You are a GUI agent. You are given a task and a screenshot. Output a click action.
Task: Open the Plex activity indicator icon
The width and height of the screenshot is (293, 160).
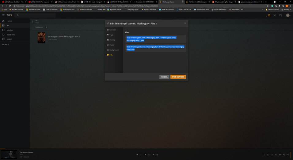269,15
